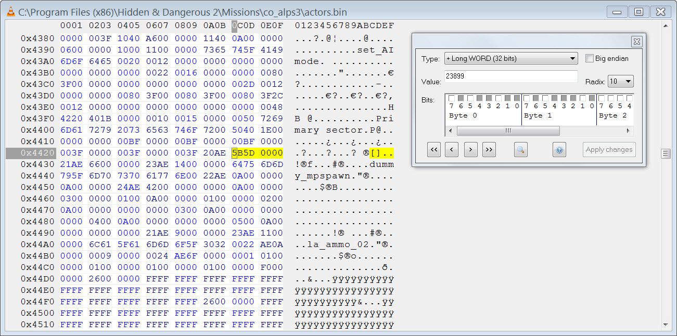
Task: Jump to first value with << button
Action: point(434,150)
